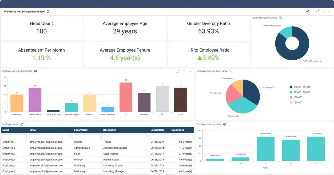Click the pink 20 employee(s) salary pie slice
334x175 pixels.
[x=232, y=94]
